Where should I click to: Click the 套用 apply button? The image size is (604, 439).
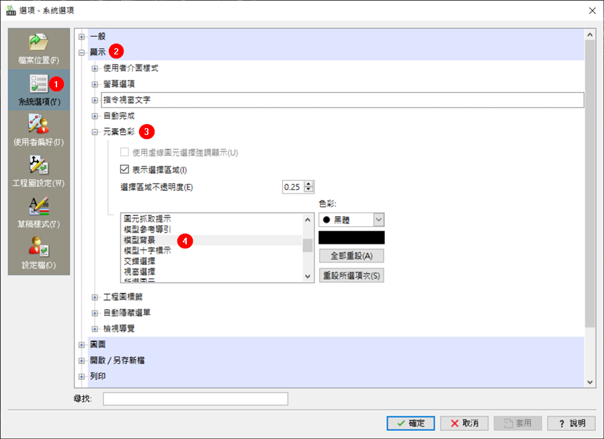point(518,423)
